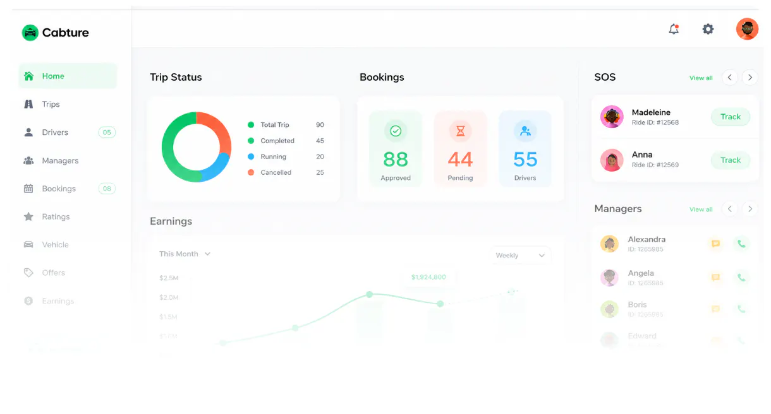Click the trip status donut chart
771x414 pixels.
(x=197, y=147)
